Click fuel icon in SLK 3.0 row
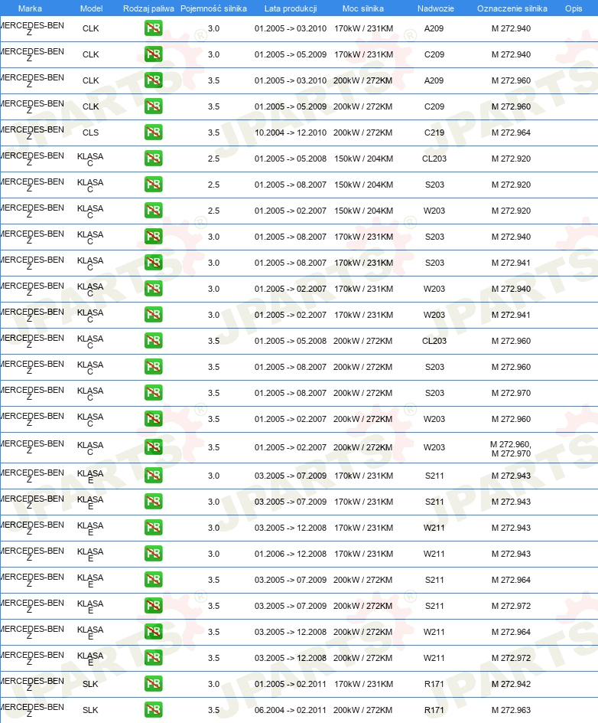The image size is (598, 723). tap(153, 684)
